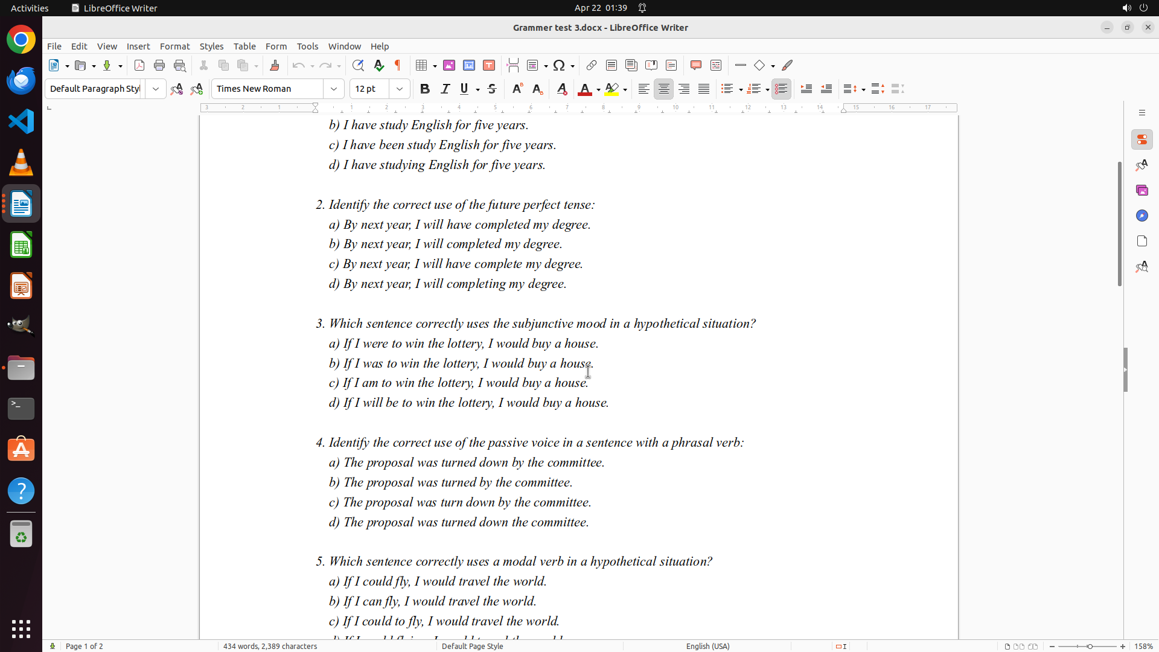Open the paragraph style dropdown list
1159x652 pixels.
click(156, 89)
